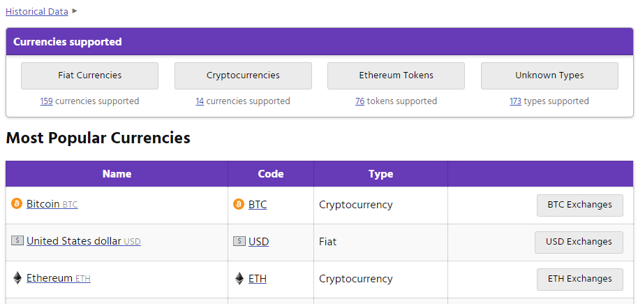Click the Ethereum diamond icon in Name column
The image size is (638, 304).
point(17,277)
